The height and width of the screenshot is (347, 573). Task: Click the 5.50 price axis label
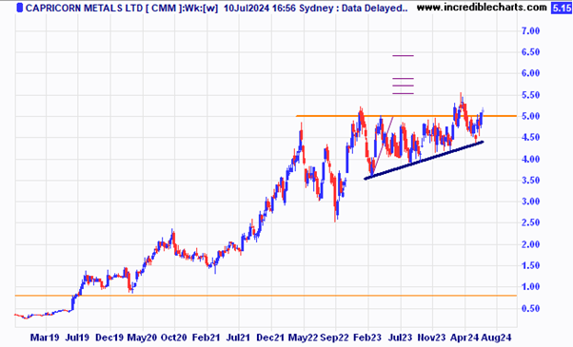tap(530, 95)
